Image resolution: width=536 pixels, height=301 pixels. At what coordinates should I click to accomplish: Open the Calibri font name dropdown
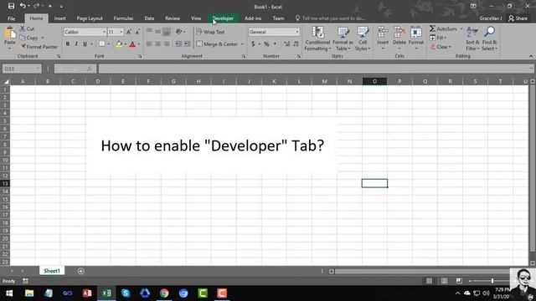click(104, 32)
